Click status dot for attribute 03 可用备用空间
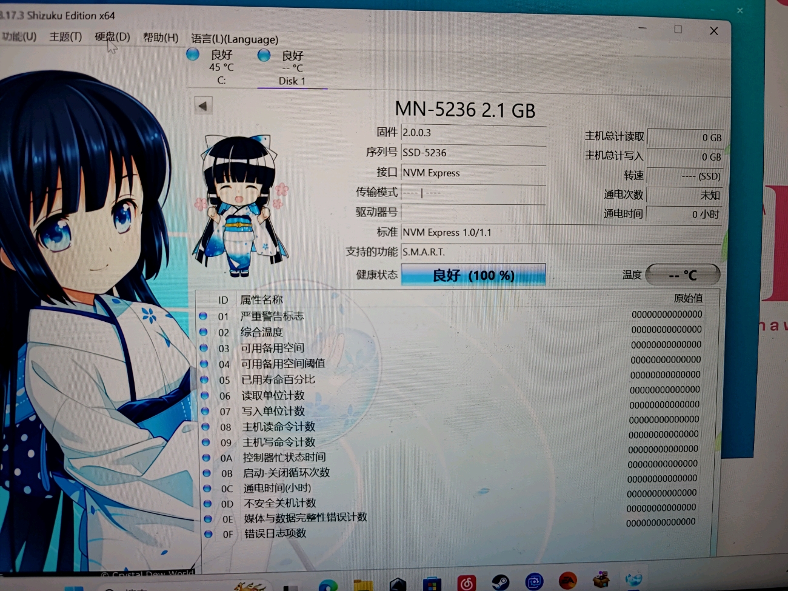 point(204,348)
